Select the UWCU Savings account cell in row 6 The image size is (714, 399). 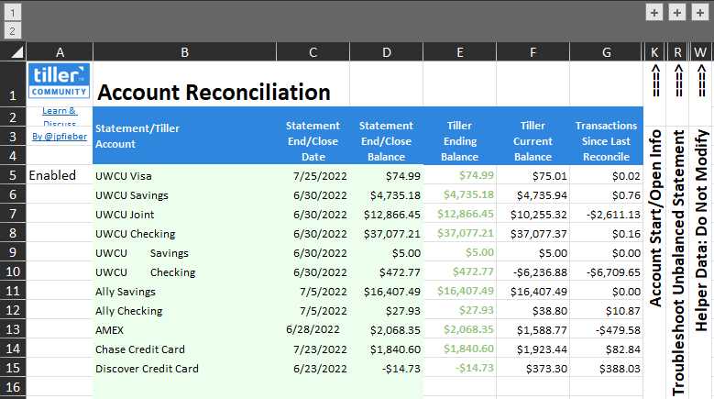(x=184, y=195)
